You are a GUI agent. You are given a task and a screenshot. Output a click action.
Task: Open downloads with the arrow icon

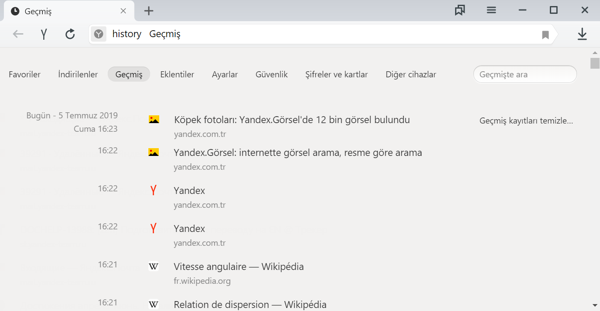(582, 34)
